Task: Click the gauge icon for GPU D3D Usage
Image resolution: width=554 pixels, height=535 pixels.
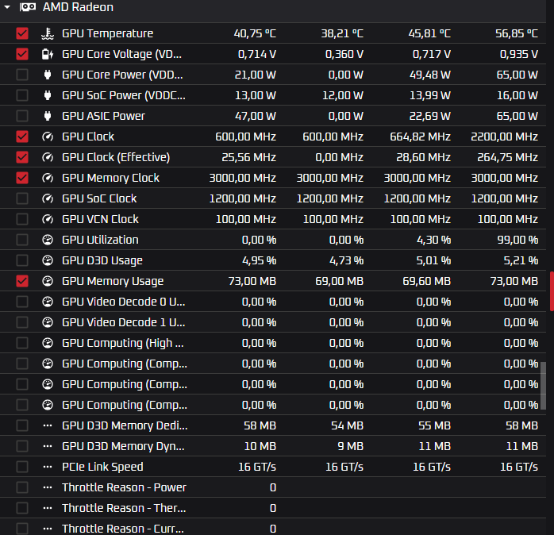Action: point(48,260)
